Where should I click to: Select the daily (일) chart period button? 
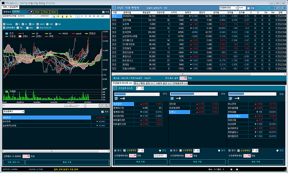(54, 16)
